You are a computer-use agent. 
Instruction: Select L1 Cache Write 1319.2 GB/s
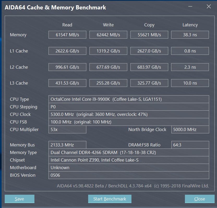tap(108, 51)
